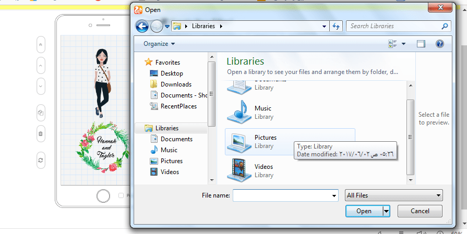Image resolution: width=467 pixels, height=234 pixels.
Task: Click the Help question mark icon
Action: [439, 44]
